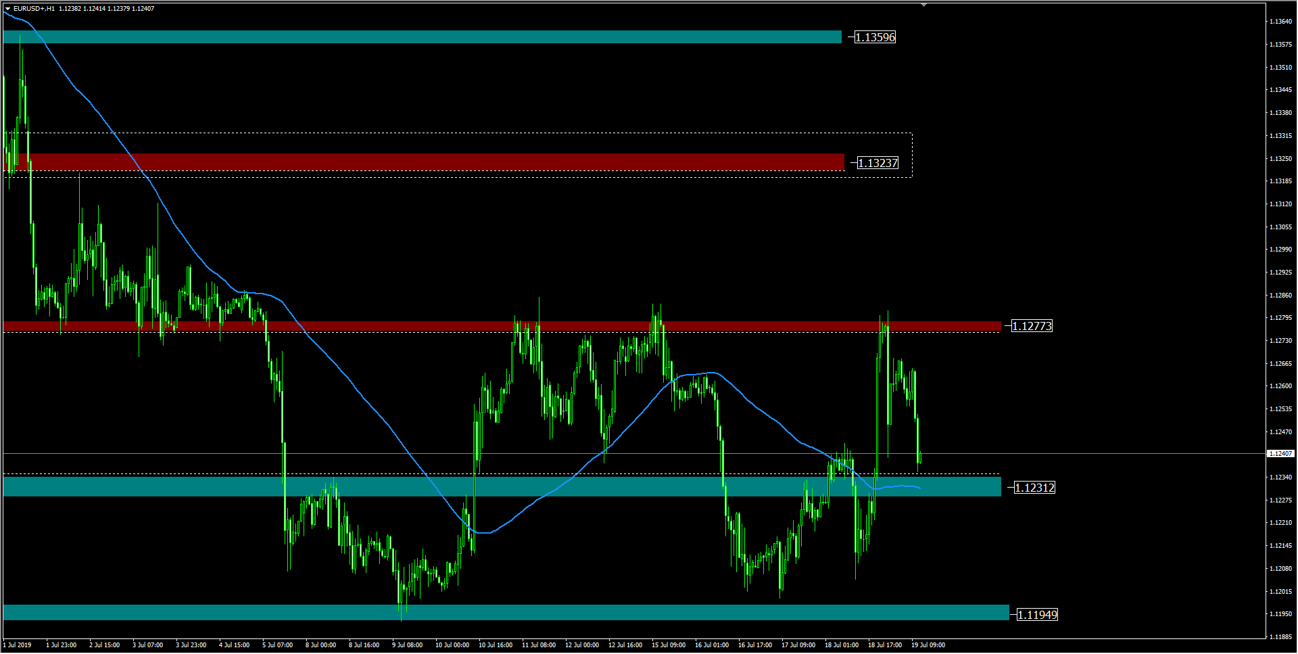
Task: Click the EURUSD+,H1 OHLC title text
Action: coord(84,9)
